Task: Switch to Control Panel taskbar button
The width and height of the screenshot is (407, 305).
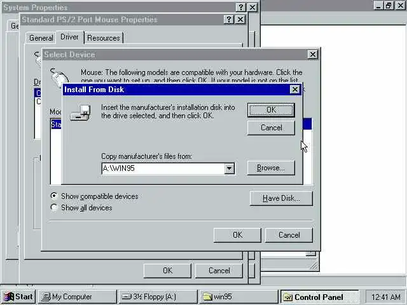Action: pyautogui.click(x=319, y=297)
